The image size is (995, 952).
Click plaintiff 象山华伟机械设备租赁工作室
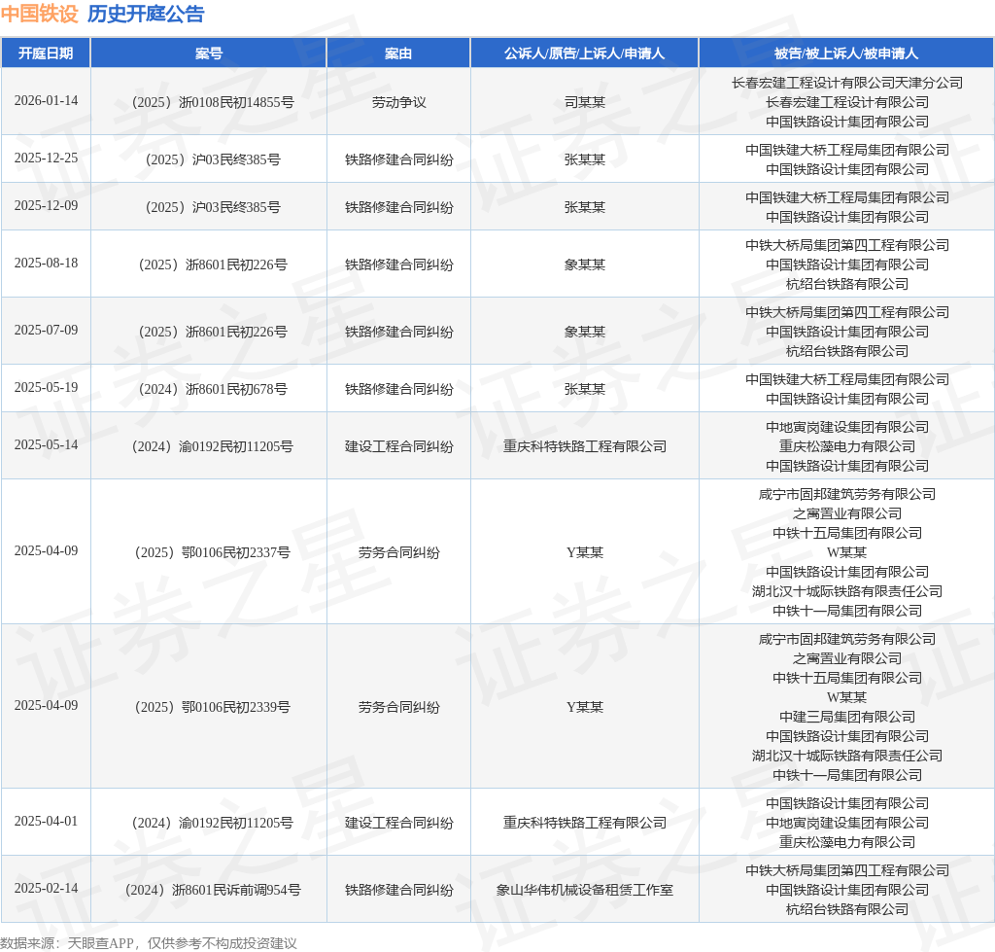click(584, 890)
